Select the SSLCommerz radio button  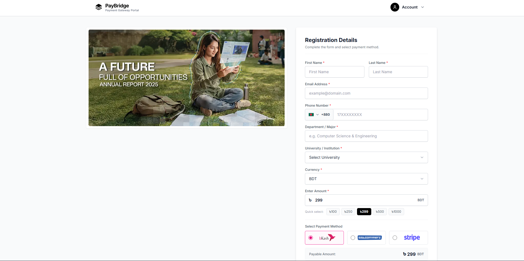pyautogui.click(x=353, y=238)
